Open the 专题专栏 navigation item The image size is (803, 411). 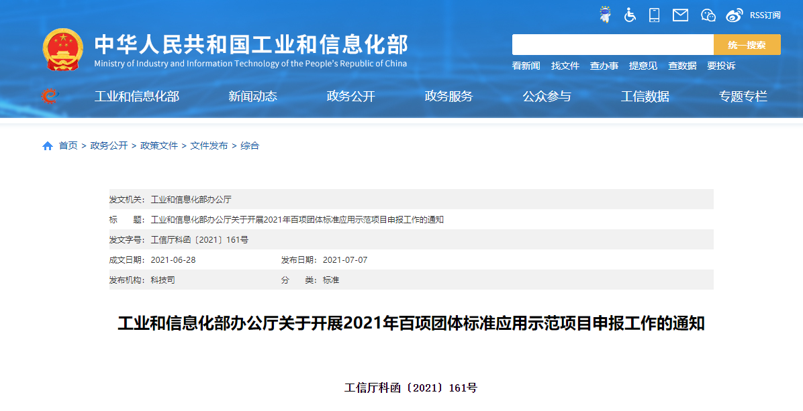point(743,97)
